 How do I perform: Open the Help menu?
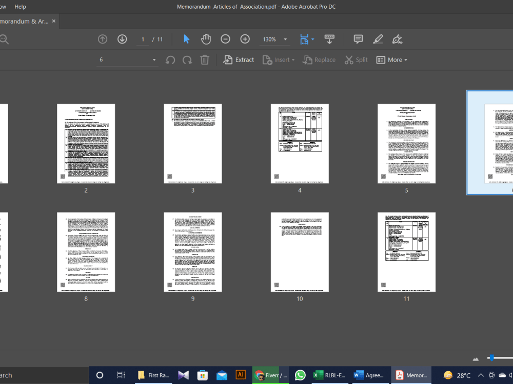[20, 7]
